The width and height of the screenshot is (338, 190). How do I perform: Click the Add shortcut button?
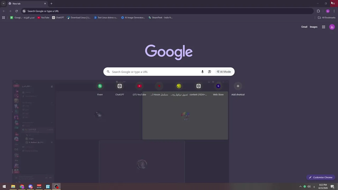[x=238, y=89]
